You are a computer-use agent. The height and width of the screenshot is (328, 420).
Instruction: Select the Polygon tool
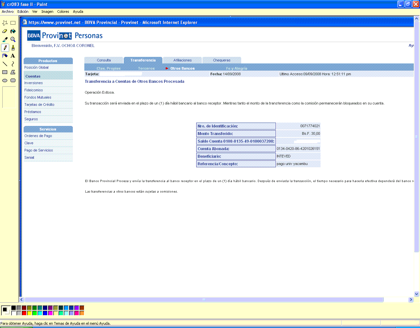click(13, 72)
